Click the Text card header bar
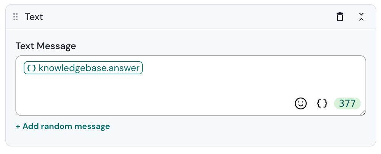Image resolution: width=381 pixels, height=154 pixels. click(191, 17)
